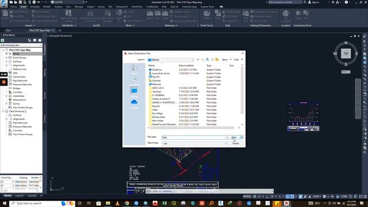Click the Cancel button in file dialog

[x=235, y=143]
